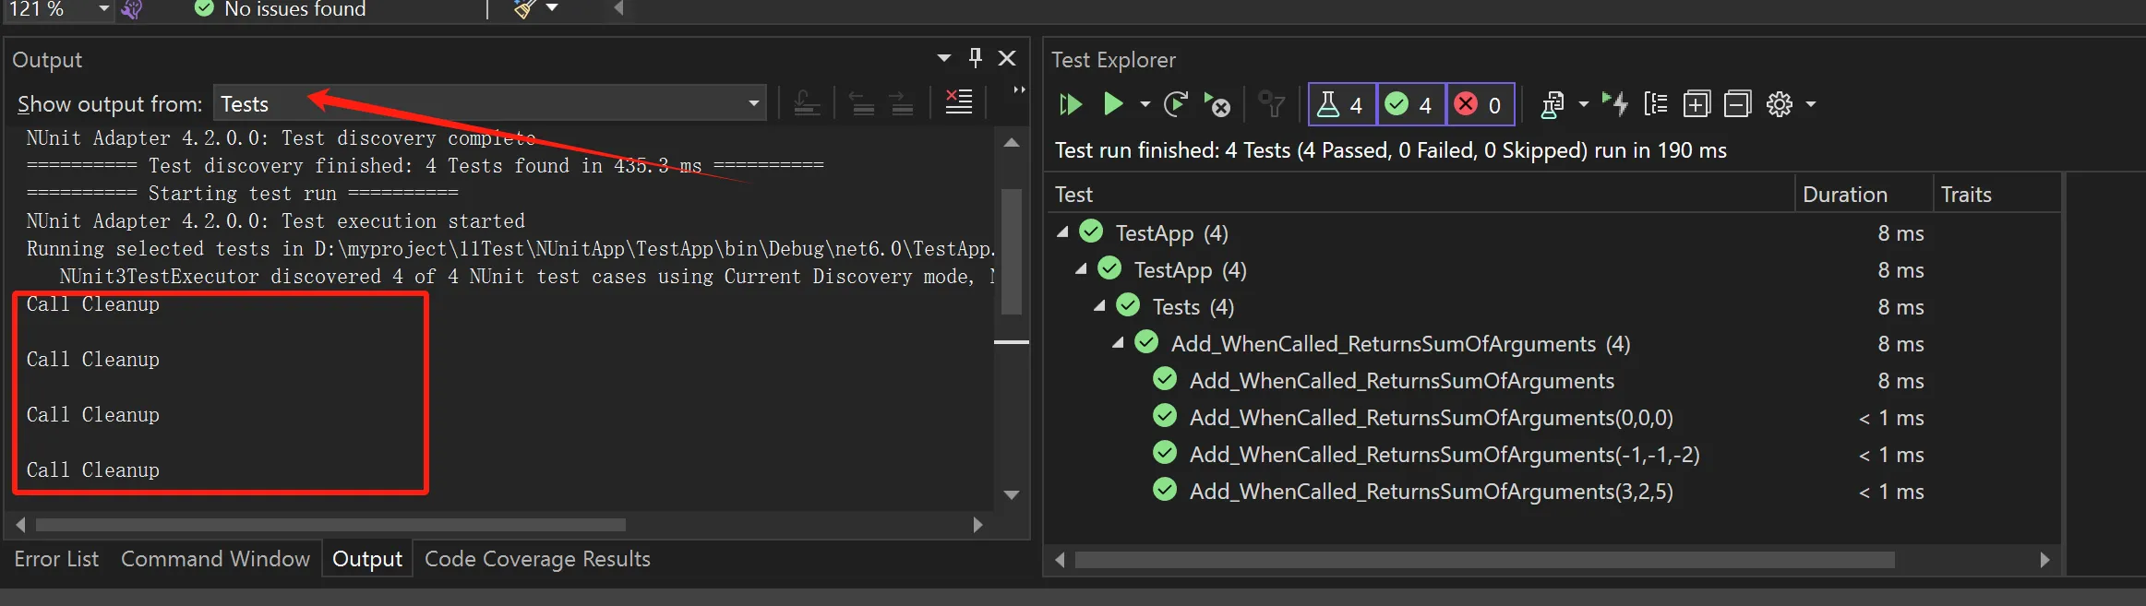
Task: Click the Repeat Last Run icon
Action: pos(1176,104)
